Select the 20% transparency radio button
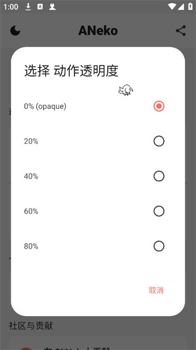The height and width of the screenshot is (350, 196). pos(159,141)
